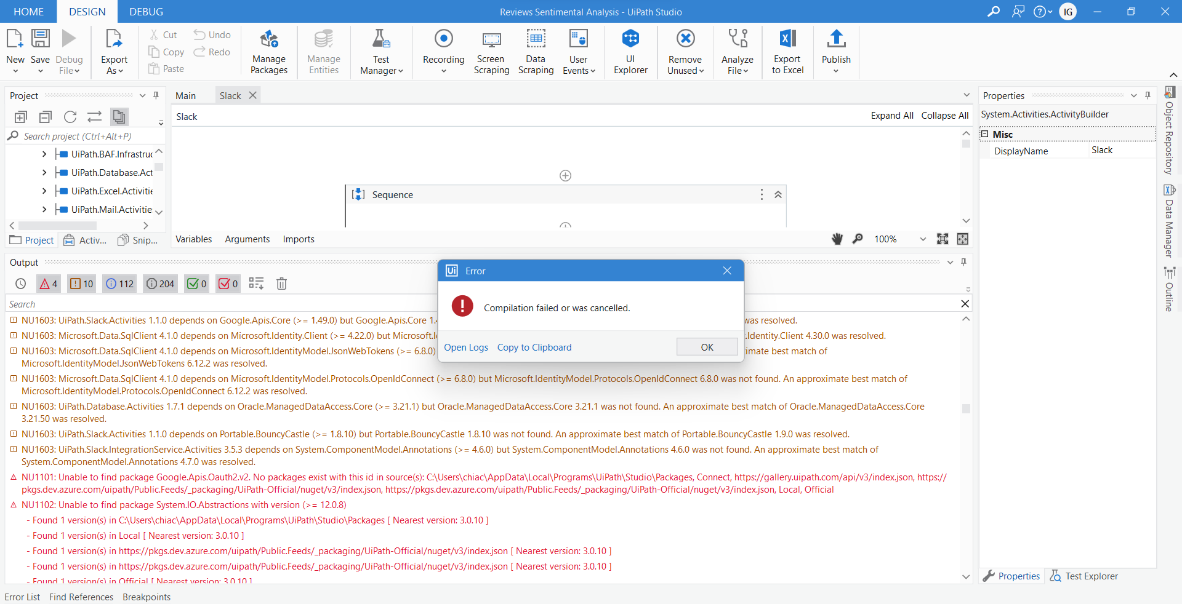Open UI Explorer
This screenshot has width=1182, height=604.
(x=630, y=52)
